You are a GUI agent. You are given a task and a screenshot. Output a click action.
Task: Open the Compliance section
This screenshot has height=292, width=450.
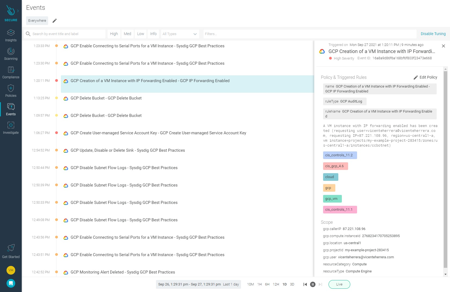(x=11, y=73)
